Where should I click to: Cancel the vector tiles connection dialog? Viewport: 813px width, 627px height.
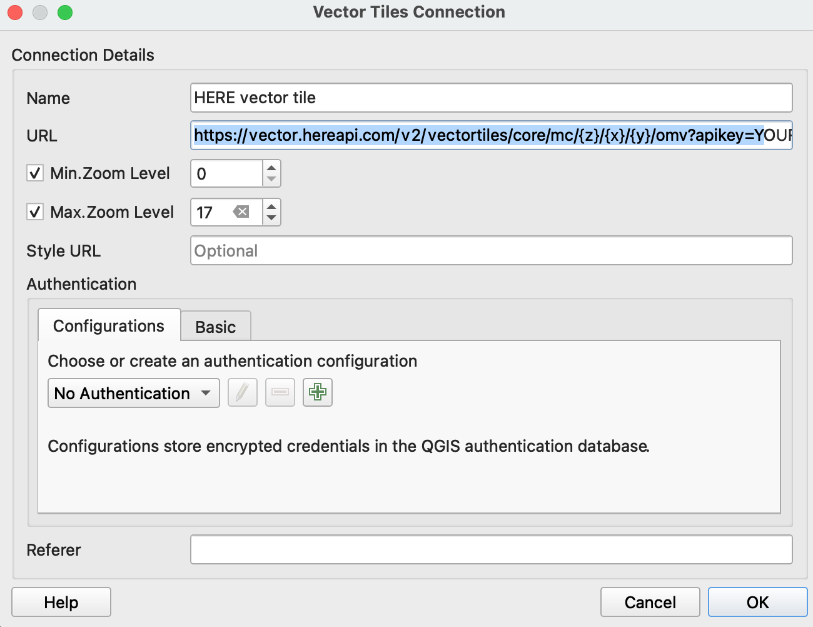[x=650, y=602]
